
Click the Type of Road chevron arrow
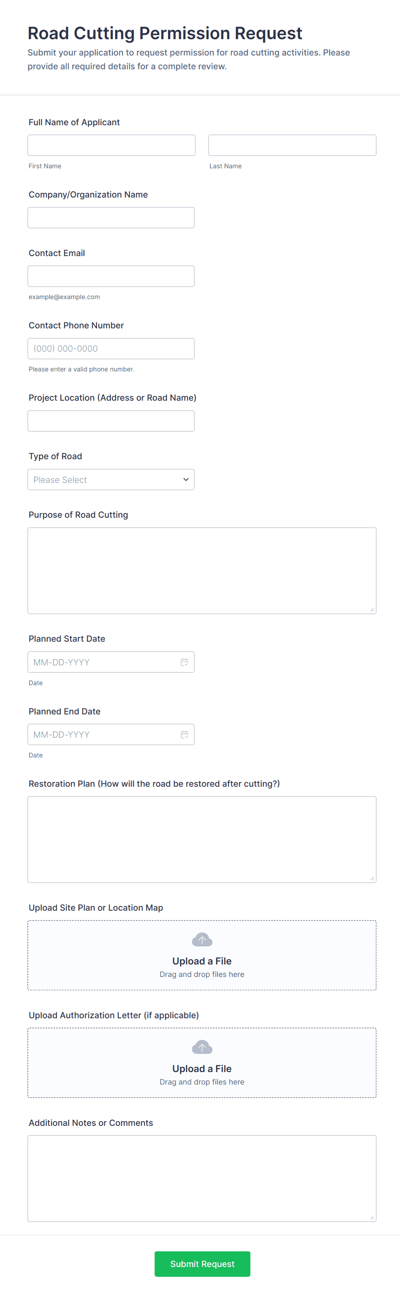[x=186, y=480]
